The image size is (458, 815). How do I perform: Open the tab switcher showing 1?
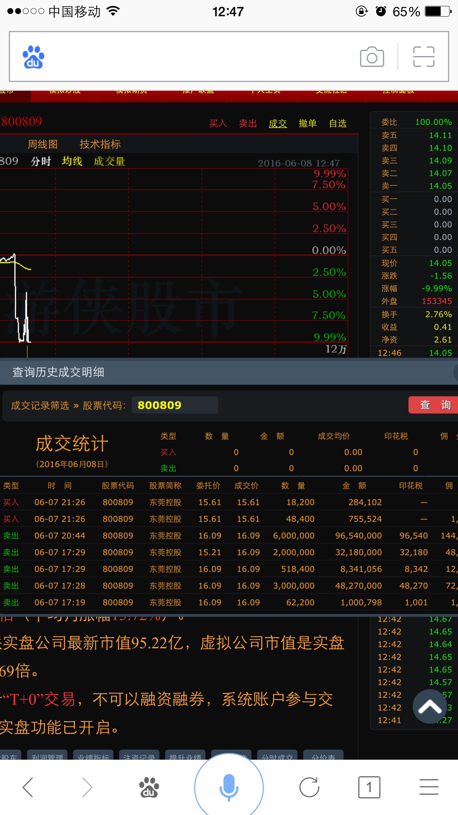[369, 787]
